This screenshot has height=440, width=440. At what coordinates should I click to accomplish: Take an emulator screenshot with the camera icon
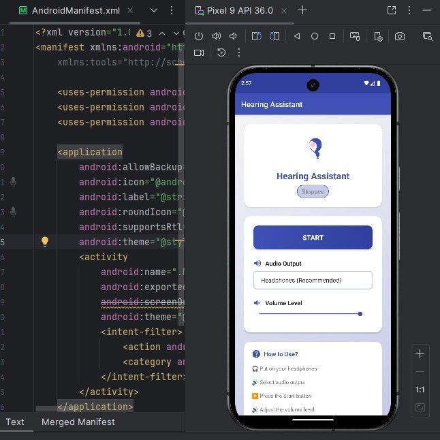(400, 36)
